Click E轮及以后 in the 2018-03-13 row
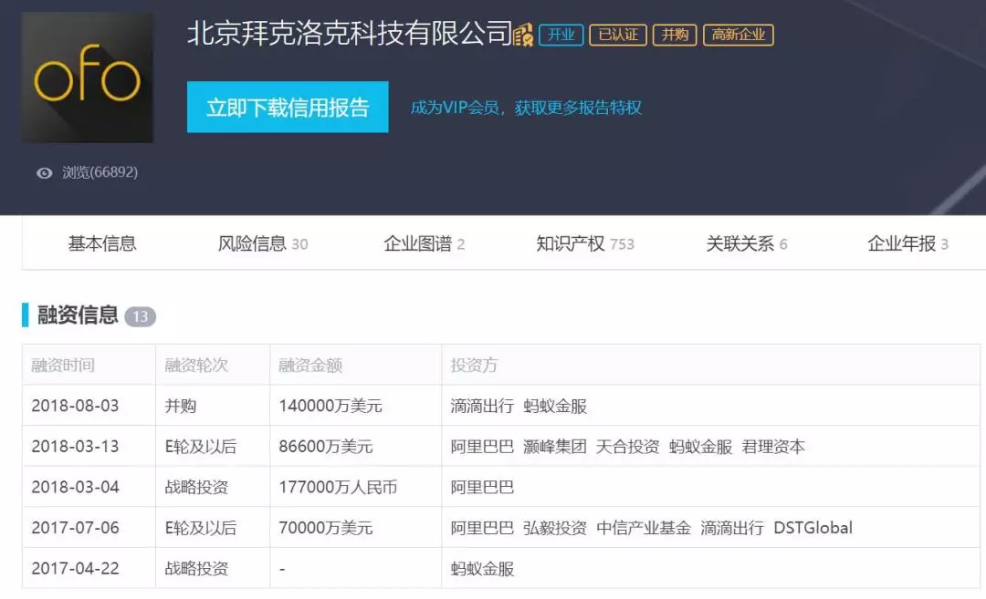The width and height of the screenshot is (986, 599). (x=201, y=447)
